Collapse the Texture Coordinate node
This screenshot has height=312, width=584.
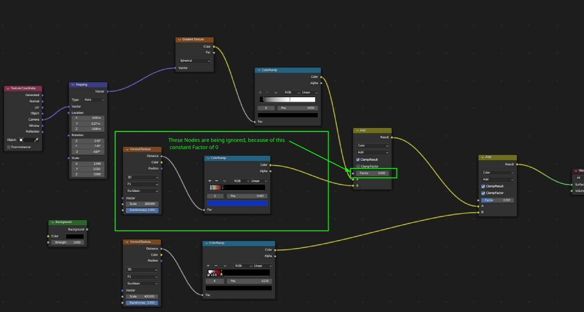pos(8,88)
